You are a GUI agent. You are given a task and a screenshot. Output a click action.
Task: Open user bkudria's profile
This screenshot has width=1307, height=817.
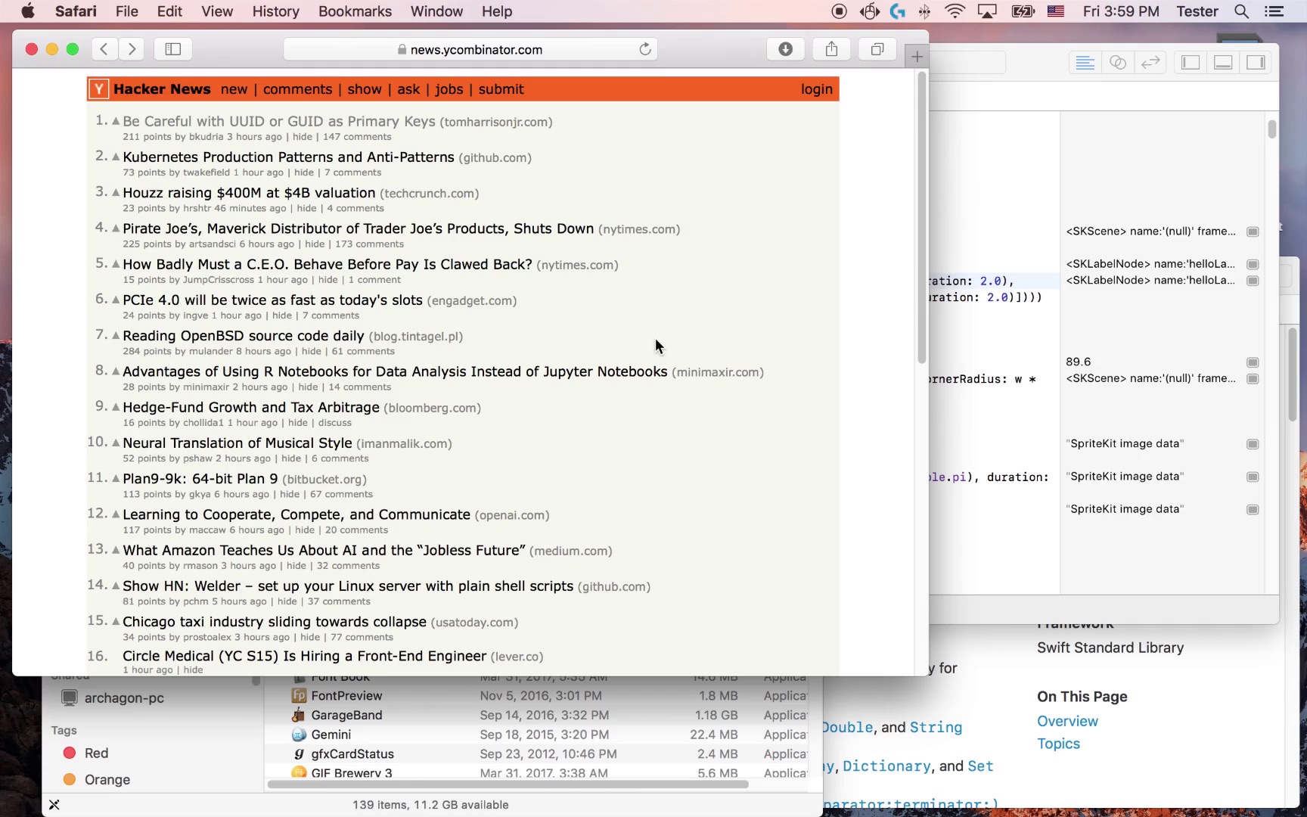[x=206, y=137]
